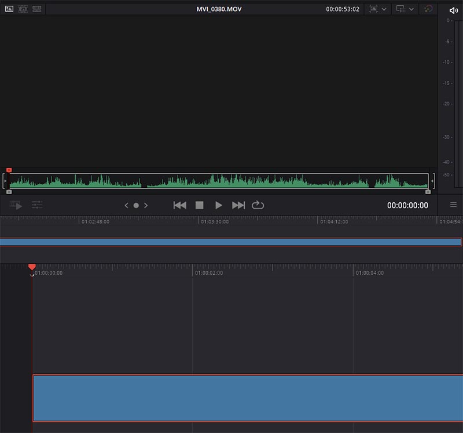Select the right trim handle below waveform
This screenshot has height=433, width=463.
tap(428, 192)
